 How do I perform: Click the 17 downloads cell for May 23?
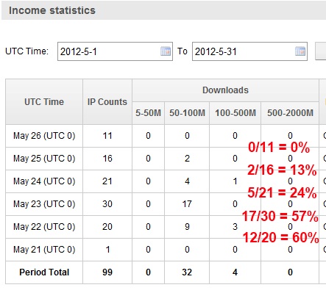coord(187,204)
